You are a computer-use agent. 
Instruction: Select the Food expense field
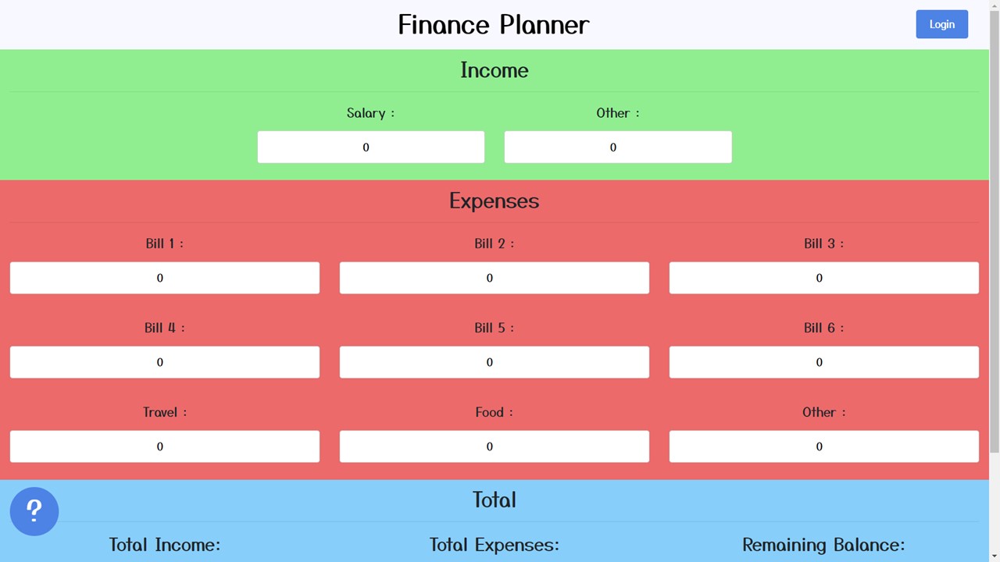[x=495, y=446]
